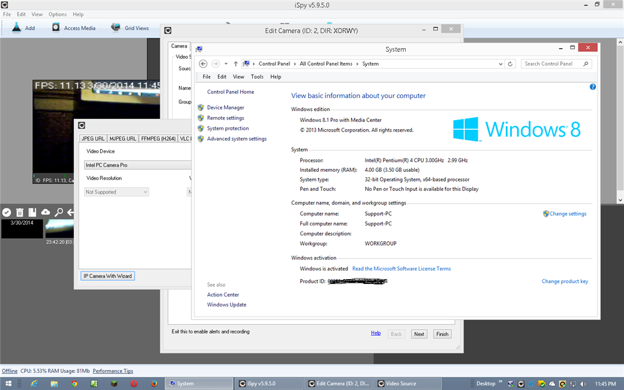This screenshot has width=624, height=390.
Task: Launch Google Chrome from the taskbar
Action: tap(74, 384)
